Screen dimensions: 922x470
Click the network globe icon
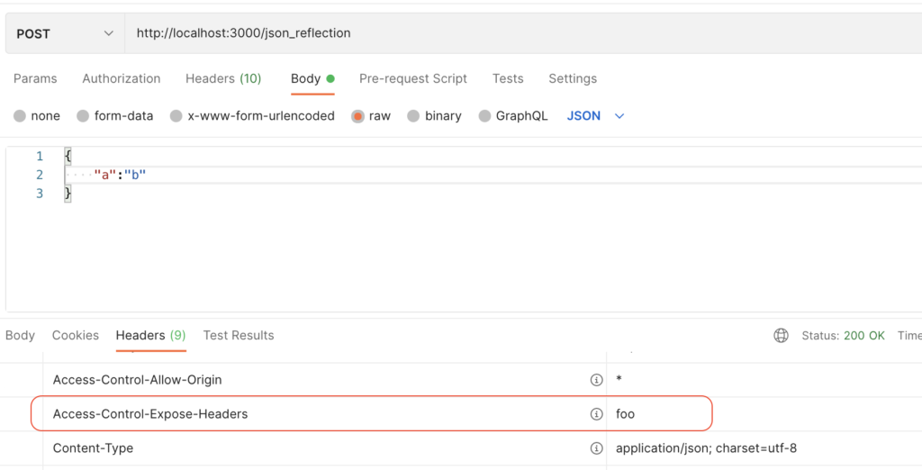(781, 335)
